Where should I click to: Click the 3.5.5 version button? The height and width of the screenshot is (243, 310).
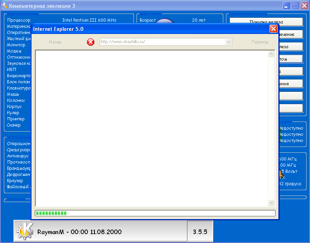tap(200, 231)
